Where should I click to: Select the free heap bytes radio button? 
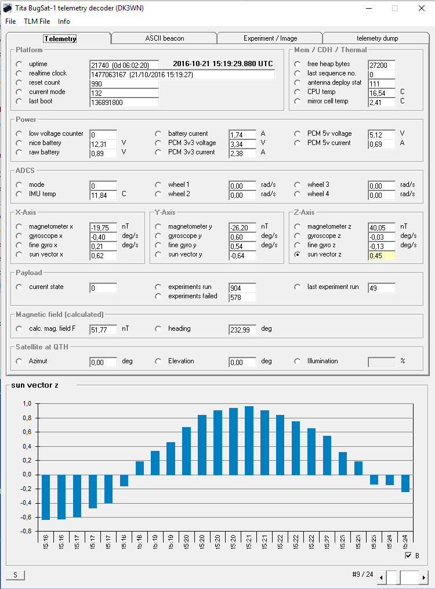point(298,64)
